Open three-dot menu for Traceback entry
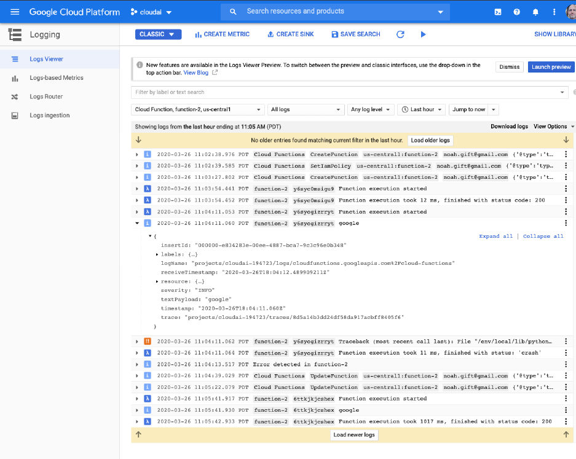576x459 pixels. click(x=566, y=341)
